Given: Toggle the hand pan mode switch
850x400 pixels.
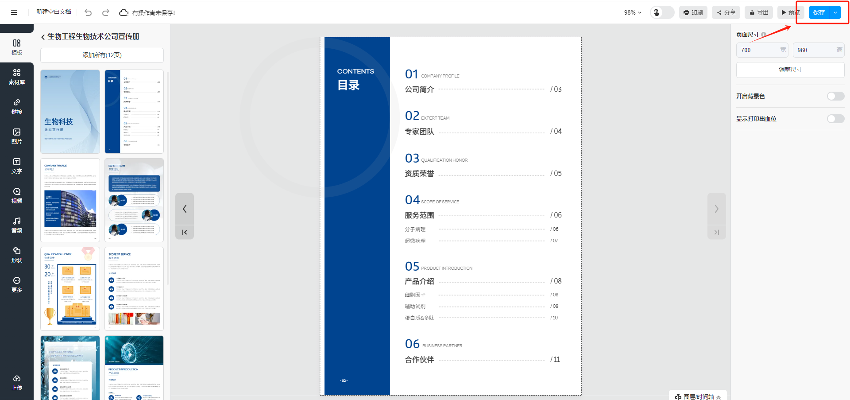Looking at the screenshot, I should tap(661, 12).
